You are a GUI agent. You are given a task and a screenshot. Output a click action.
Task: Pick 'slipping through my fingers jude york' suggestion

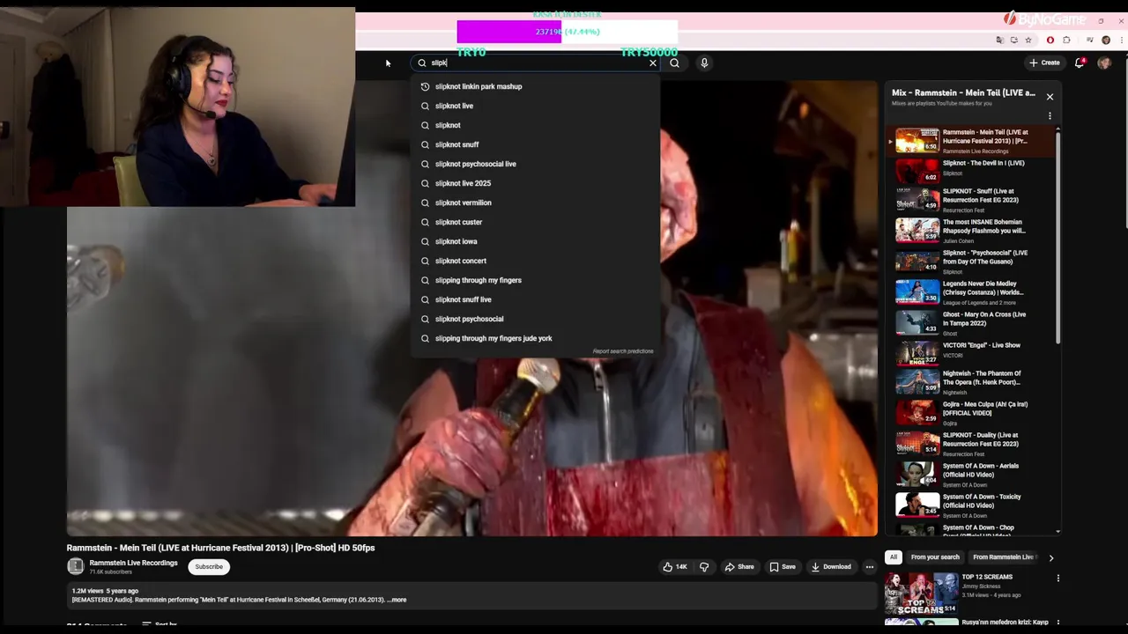[535, 338]
